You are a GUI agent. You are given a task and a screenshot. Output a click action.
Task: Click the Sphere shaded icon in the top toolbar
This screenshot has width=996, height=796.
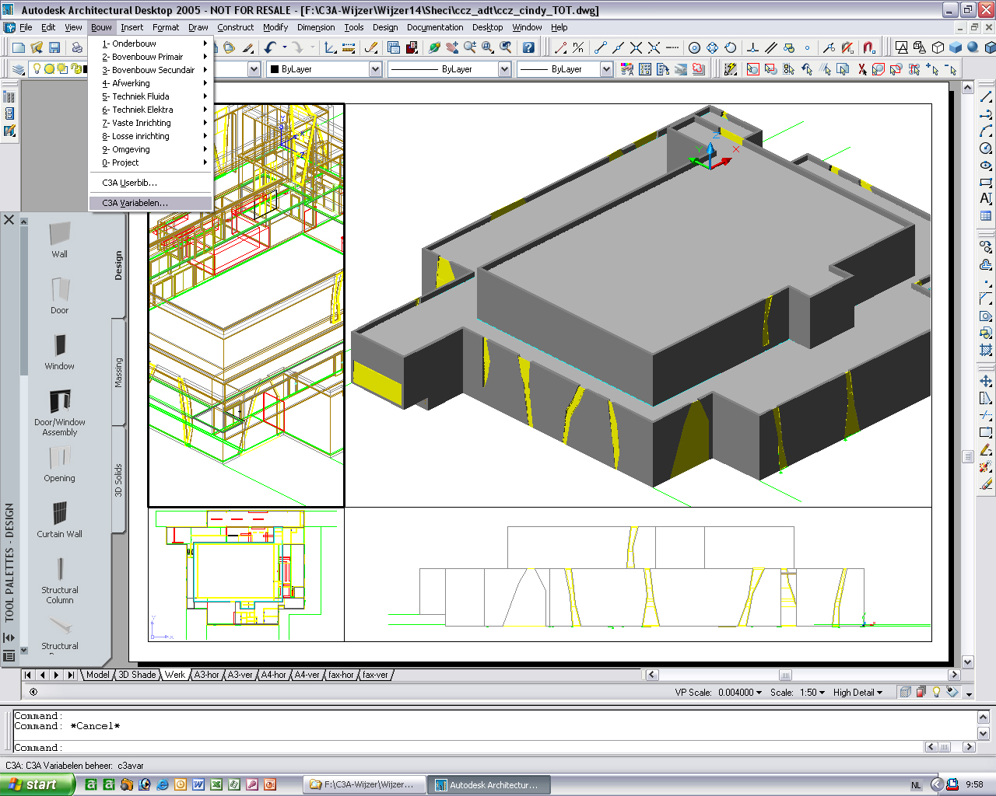point(973,47)
